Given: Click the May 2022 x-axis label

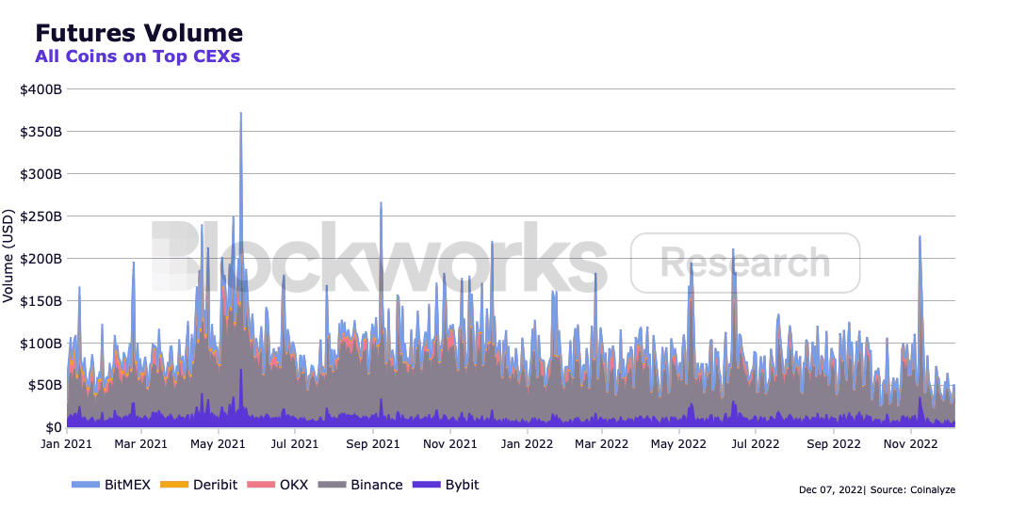Looking at the screenshot, I should [x=678, y=444].
